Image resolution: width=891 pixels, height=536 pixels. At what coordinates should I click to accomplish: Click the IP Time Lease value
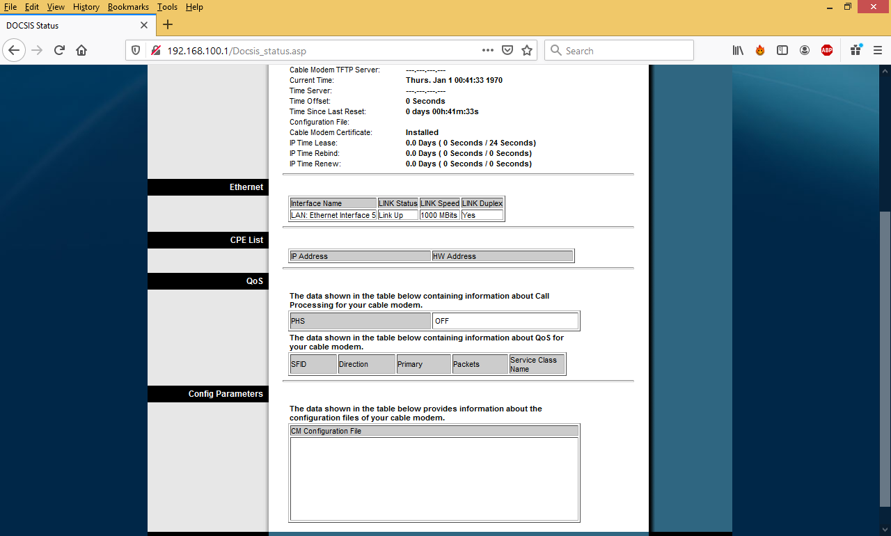(x=471, y=143)
